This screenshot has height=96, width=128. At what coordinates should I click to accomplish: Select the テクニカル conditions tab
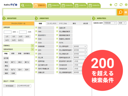point(63,23)
